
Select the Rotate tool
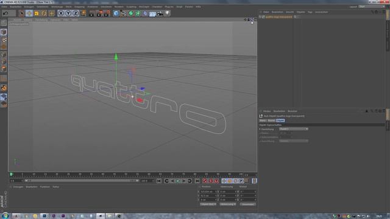[44, 13]
